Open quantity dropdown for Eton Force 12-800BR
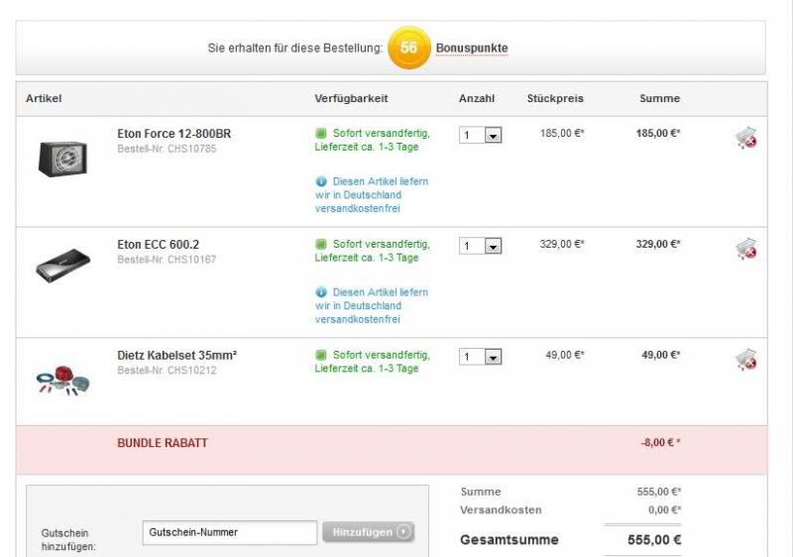Viewport: 793px width, 557px height. pyautogui.click(x=481, y=135)
